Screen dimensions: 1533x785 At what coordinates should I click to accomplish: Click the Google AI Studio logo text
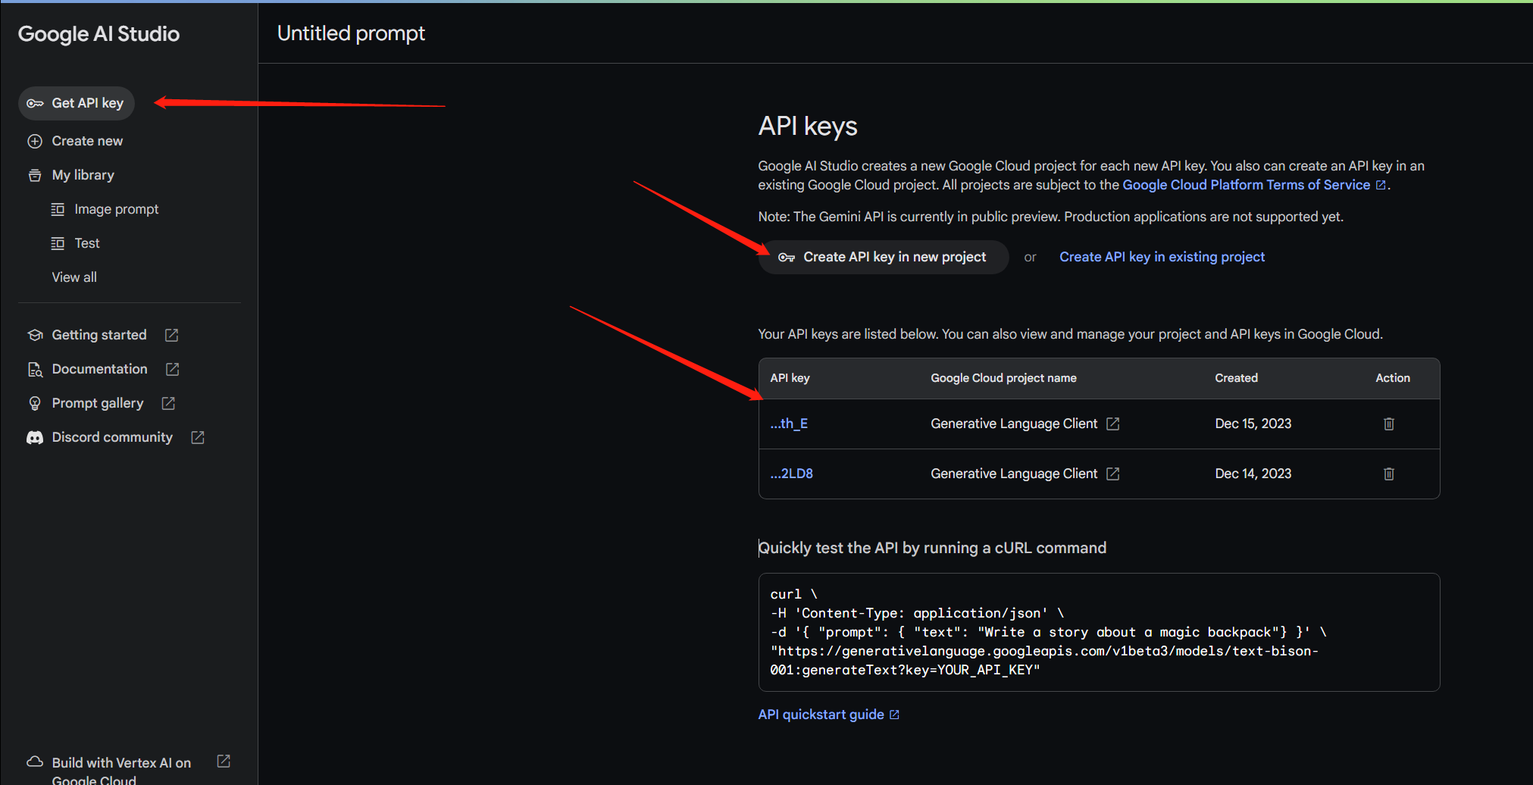99,34
